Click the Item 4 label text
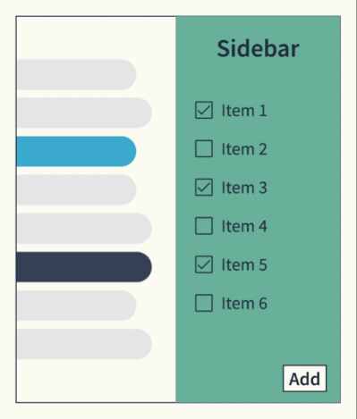357x419 pixels. (x=244, y=226)
